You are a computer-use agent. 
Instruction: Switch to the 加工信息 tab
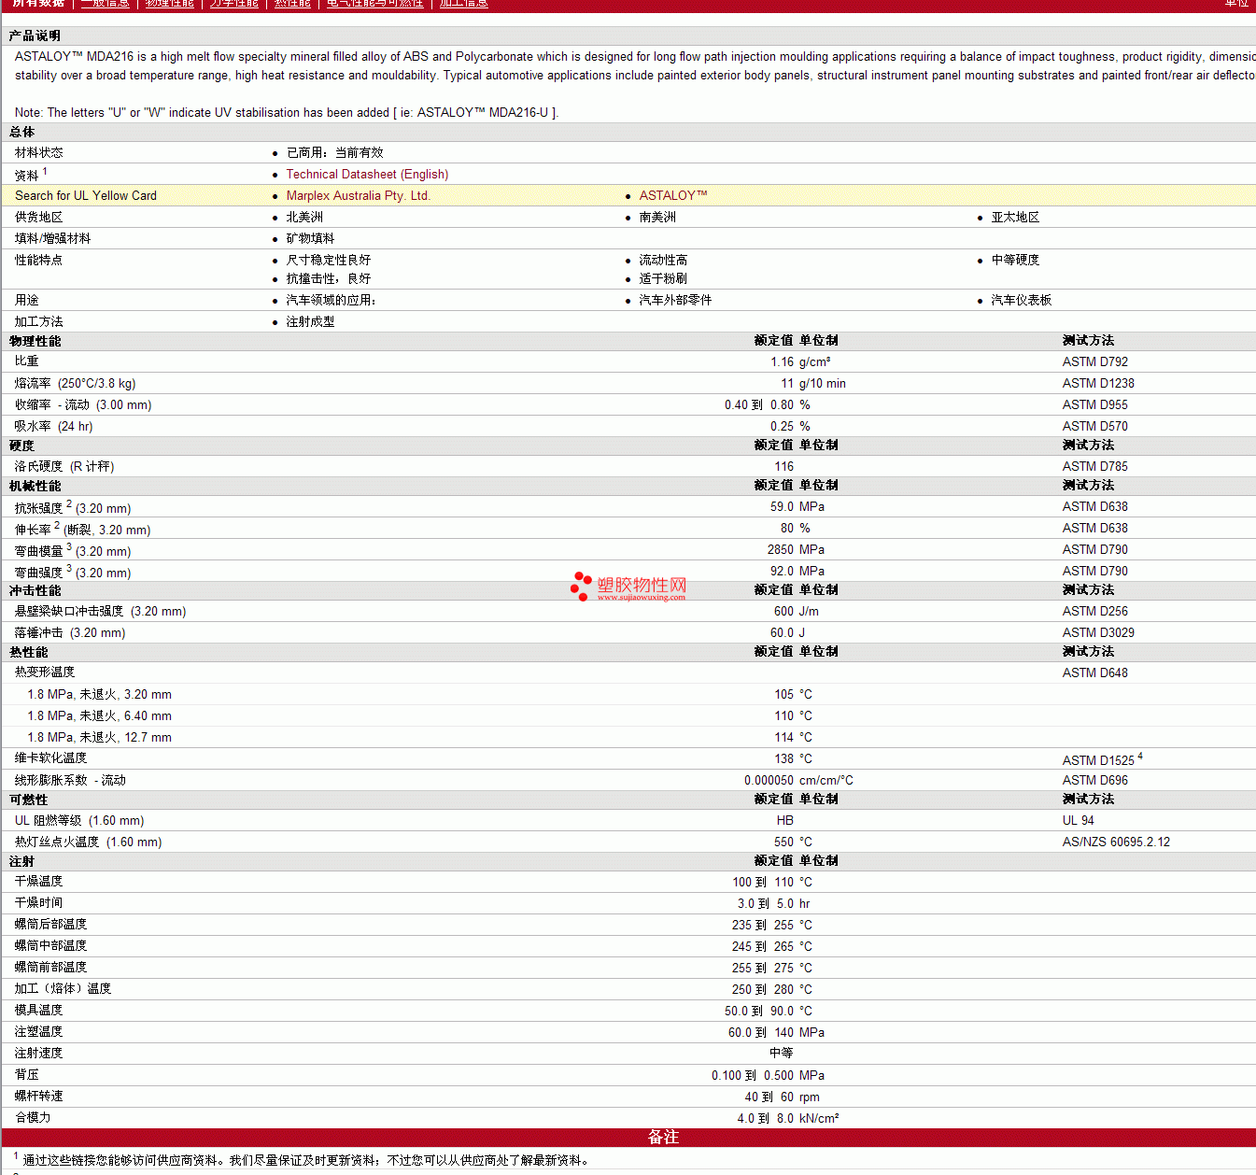464,4
